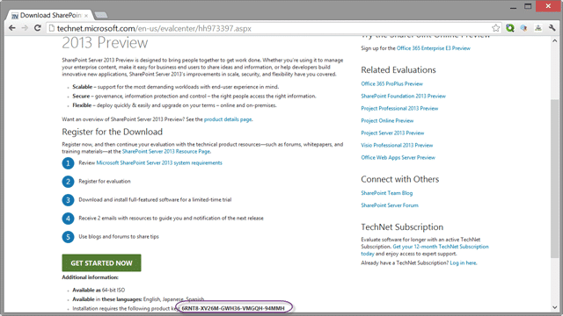Click the scrollbar down arrow

coord(555,307)
